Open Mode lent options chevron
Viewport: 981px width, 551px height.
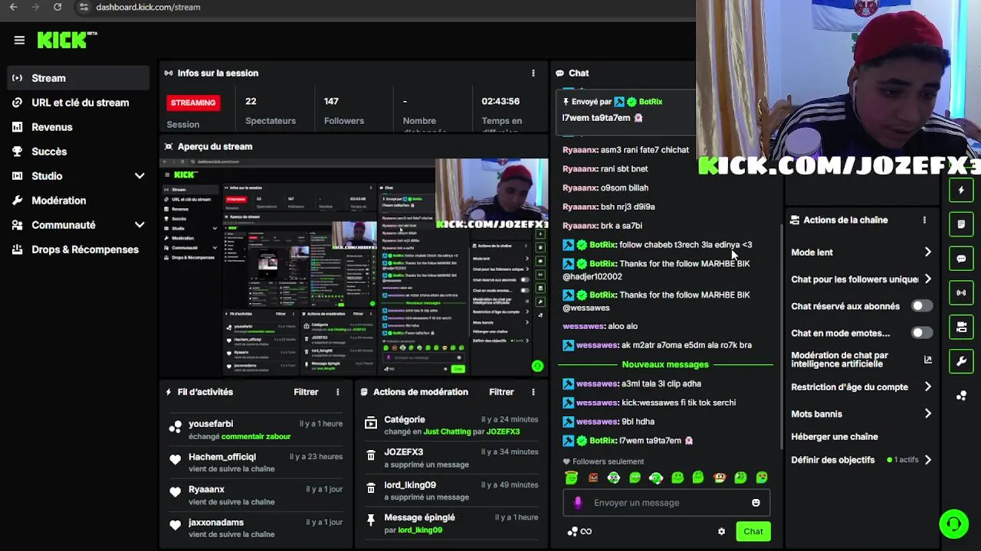pyautogui.click(x=927, y=253)
